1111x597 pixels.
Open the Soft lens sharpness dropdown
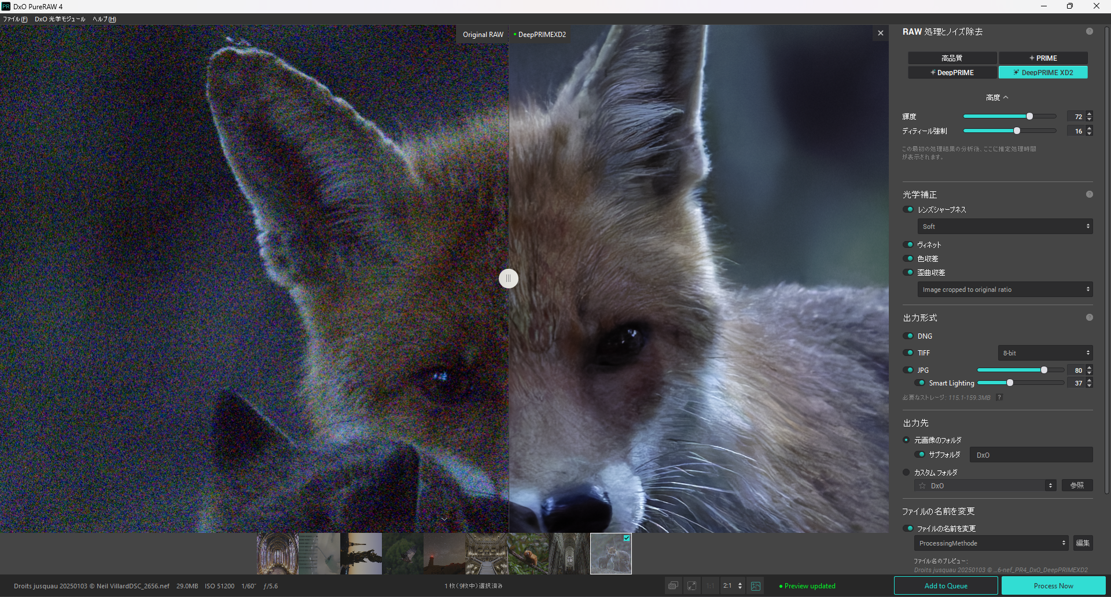coord(1005,227)
